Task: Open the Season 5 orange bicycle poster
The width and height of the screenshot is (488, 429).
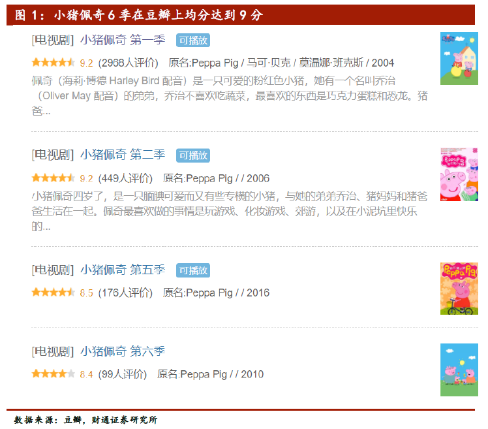Action: click(x=459, y=289)
